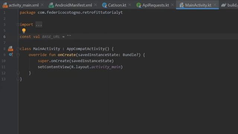Select the CatJson.kt tab
The height and width of the screenshot is (134, 238).
[x=117, y=5]
